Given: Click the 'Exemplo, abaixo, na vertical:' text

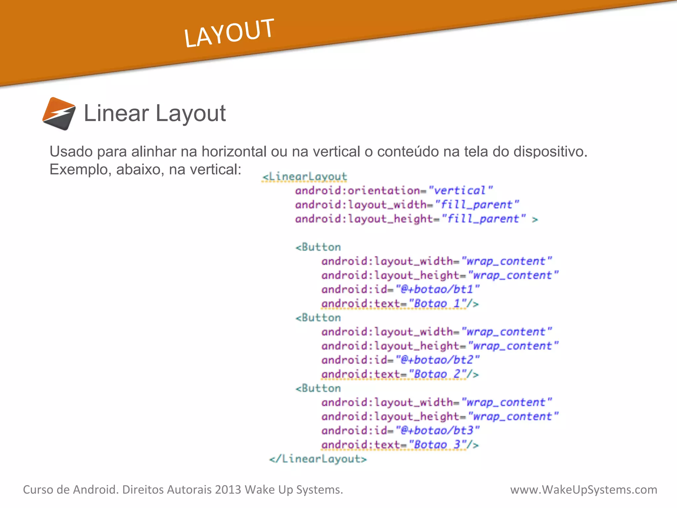Looking at the screenshot, I should (145, 170).
